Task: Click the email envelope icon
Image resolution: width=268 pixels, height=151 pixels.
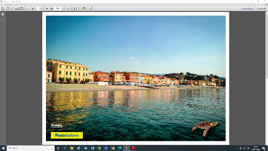Action: click(21, 9)
